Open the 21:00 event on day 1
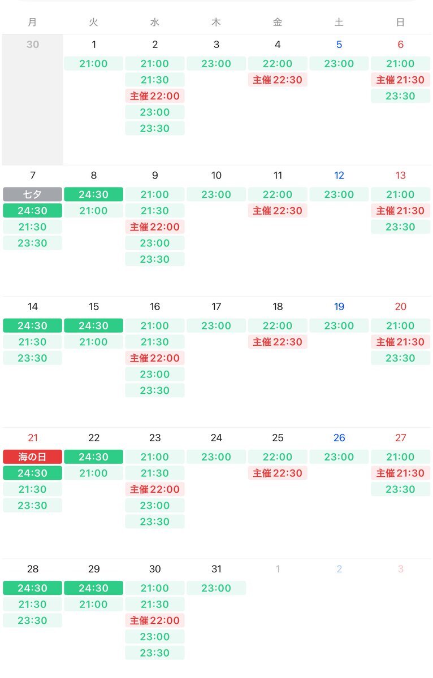Image resolution: width=433 pixels, height=678 pixels. click(94, 63)
